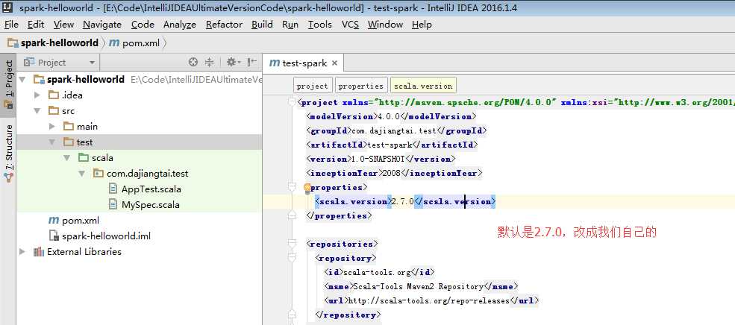Click the 1.0-SNAPSHOT version value
Viewport: 735px width, 325px height.
pyautogui.click(x=378, y=159)
